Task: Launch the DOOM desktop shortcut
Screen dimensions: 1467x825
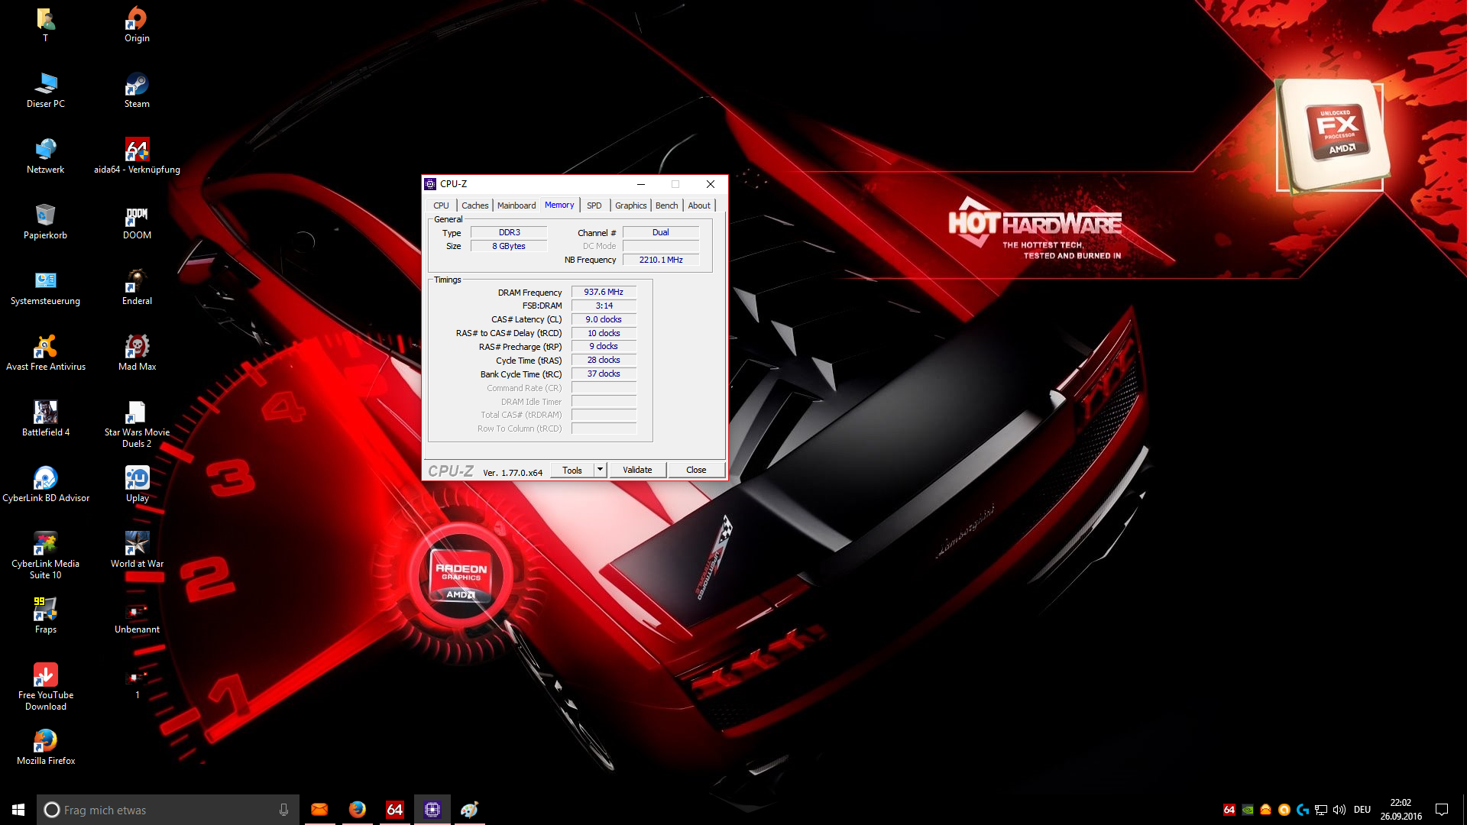Action: point(137,217)
